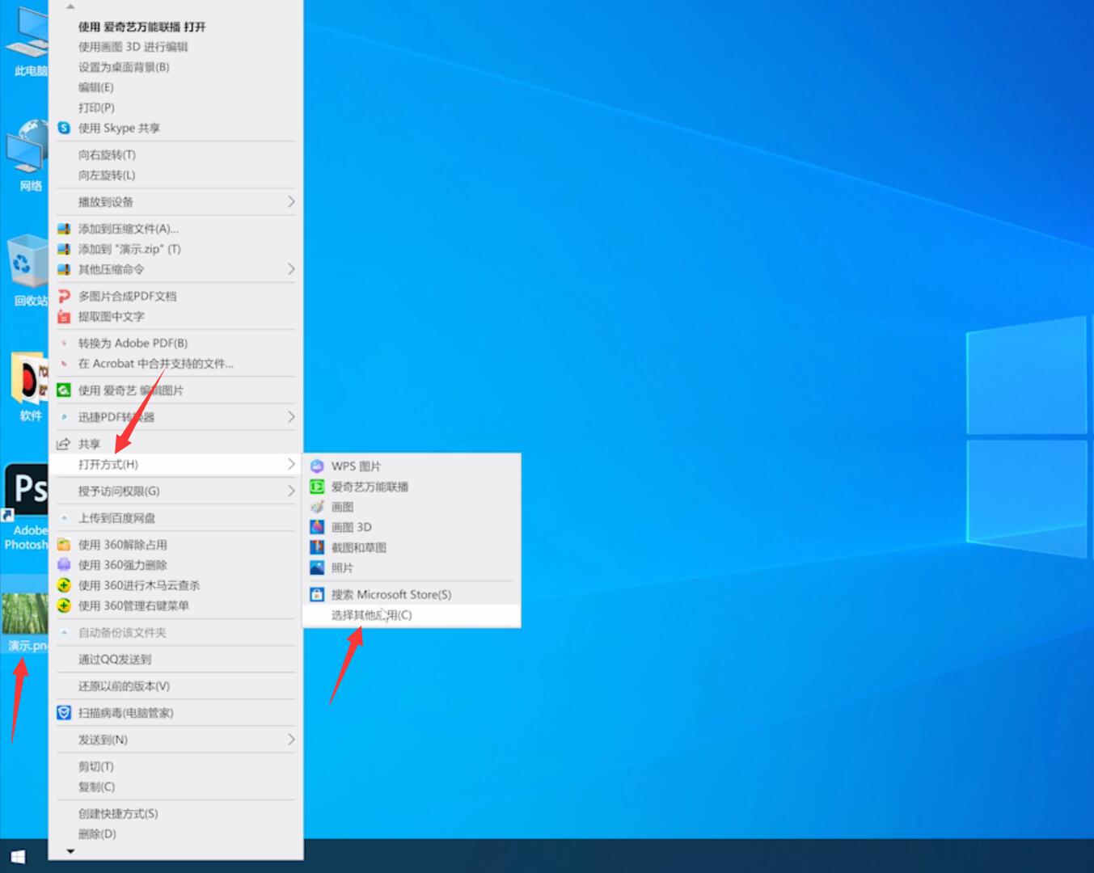Choose 创建快捷方式(S)
Image resolution: width=1094 pixels, height=873 pixels.
(118, 814)
